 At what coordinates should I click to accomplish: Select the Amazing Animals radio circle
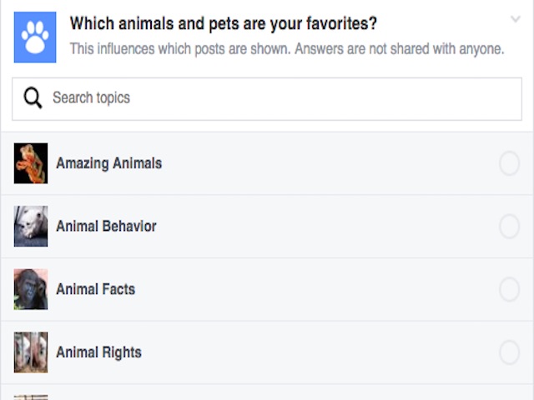pos(509,163)
